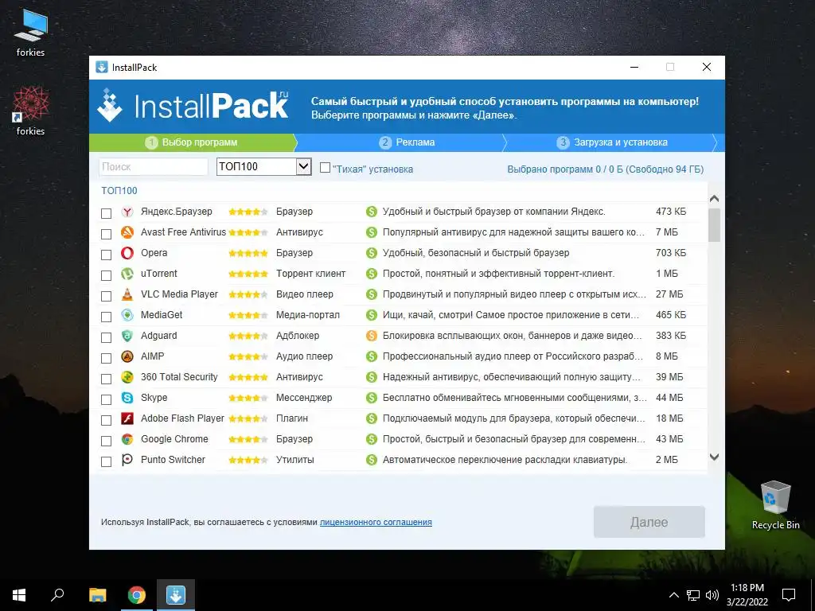The image size is (815, 611).
Task: Select the forkies shortcut with red star icon
Action: 31,111
